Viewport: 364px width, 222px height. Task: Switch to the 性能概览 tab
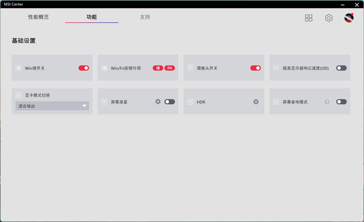[38, 17]
